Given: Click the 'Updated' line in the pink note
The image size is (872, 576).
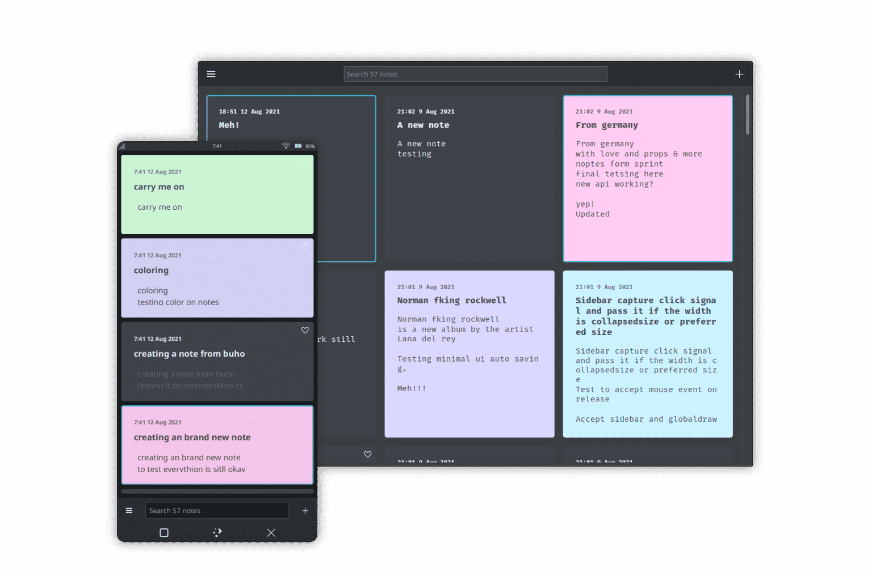Looking at the screenshot, I should click(x=593, y=214).
